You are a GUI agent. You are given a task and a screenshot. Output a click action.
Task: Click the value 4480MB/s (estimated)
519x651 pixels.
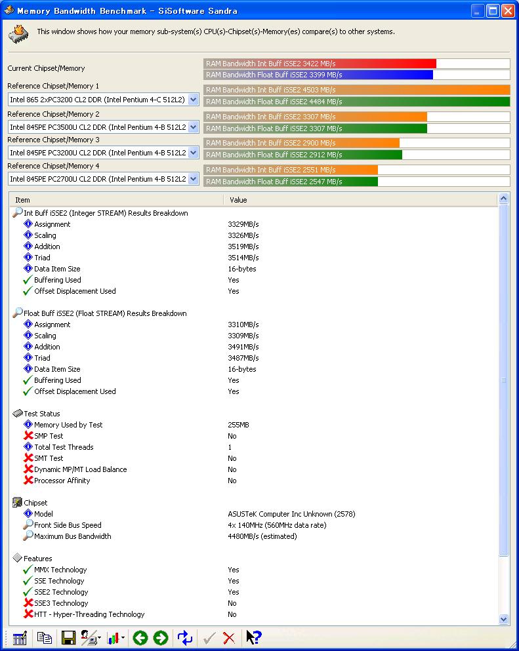(x=262, y=536)
